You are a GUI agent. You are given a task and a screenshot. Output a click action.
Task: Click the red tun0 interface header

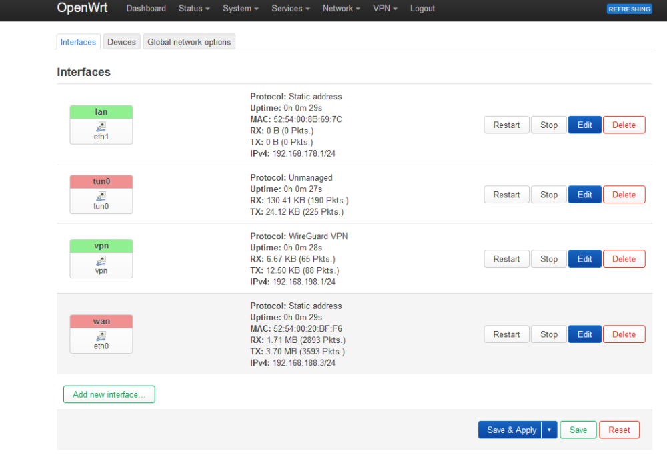(101, 181)
